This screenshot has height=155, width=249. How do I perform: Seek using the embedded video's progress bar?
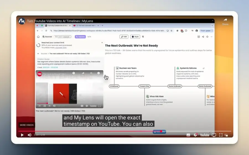[69, 103]
